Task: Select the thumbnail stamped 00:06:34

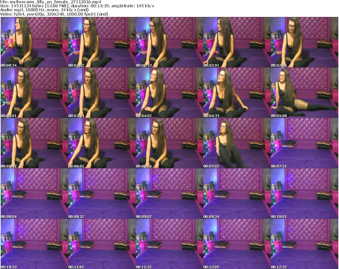Action: tap(169, 143)
